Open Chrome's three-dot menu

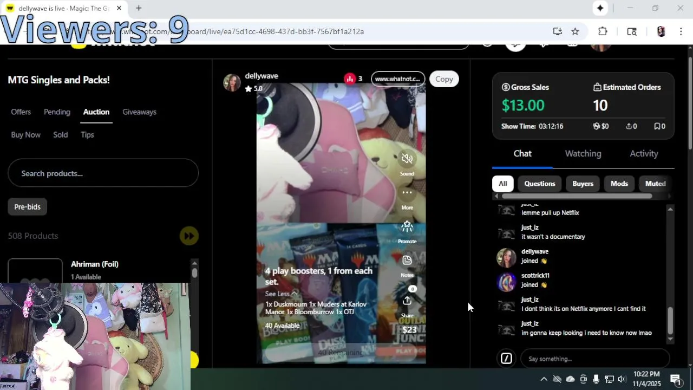pyautogui.click(x=681, y=31)
